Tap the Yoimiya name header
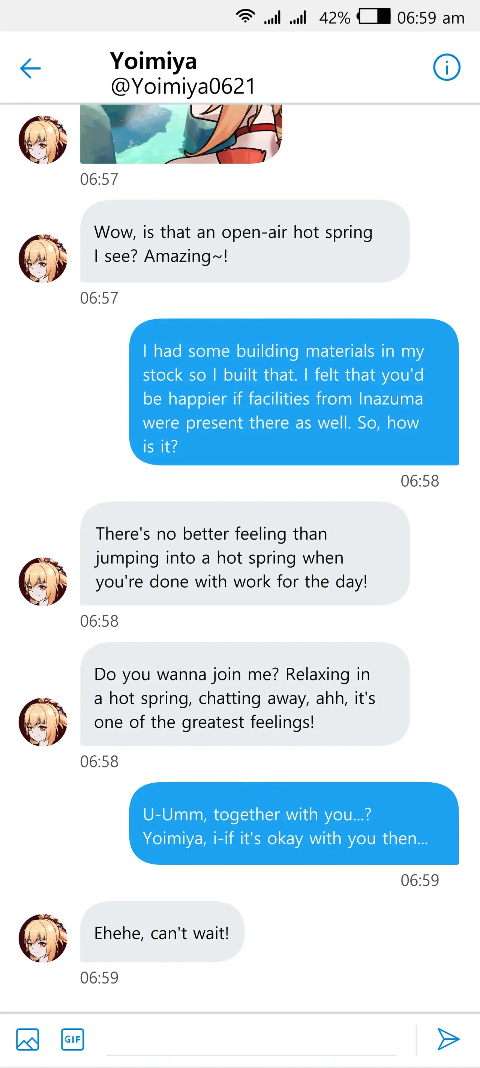Screen dimensions: 480x1068 153,61
